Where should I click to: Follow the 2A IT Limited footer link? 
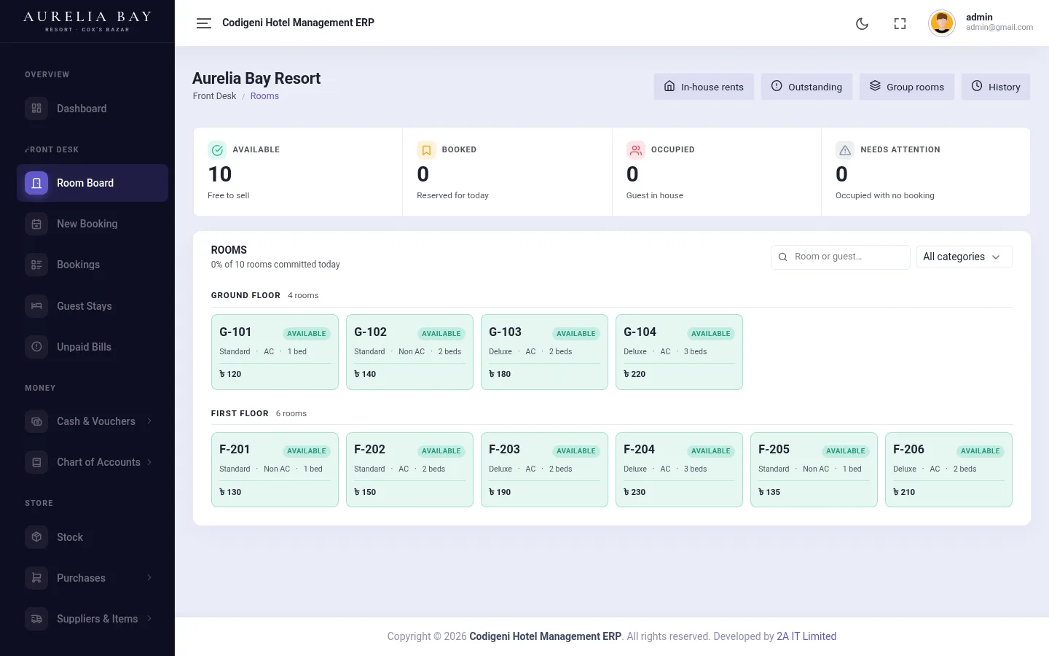pyautogui.click(x=806, y=636)
